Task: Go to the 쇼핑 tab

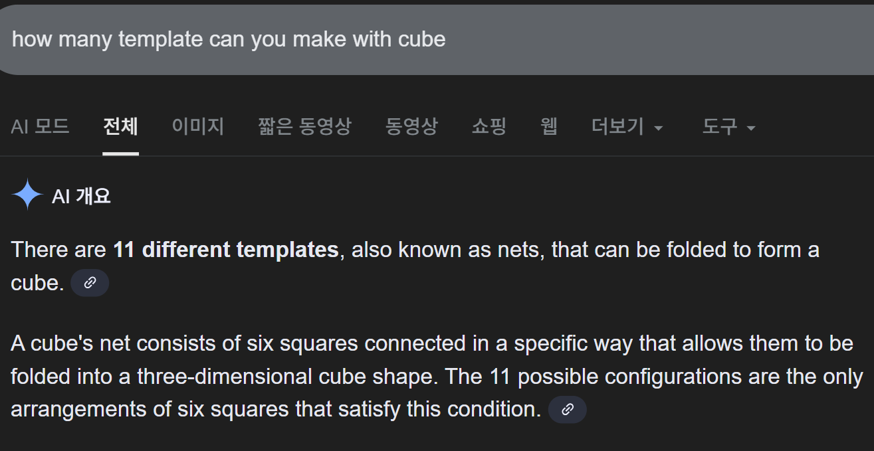Action: pyautogui.click(x=489, y=127)
